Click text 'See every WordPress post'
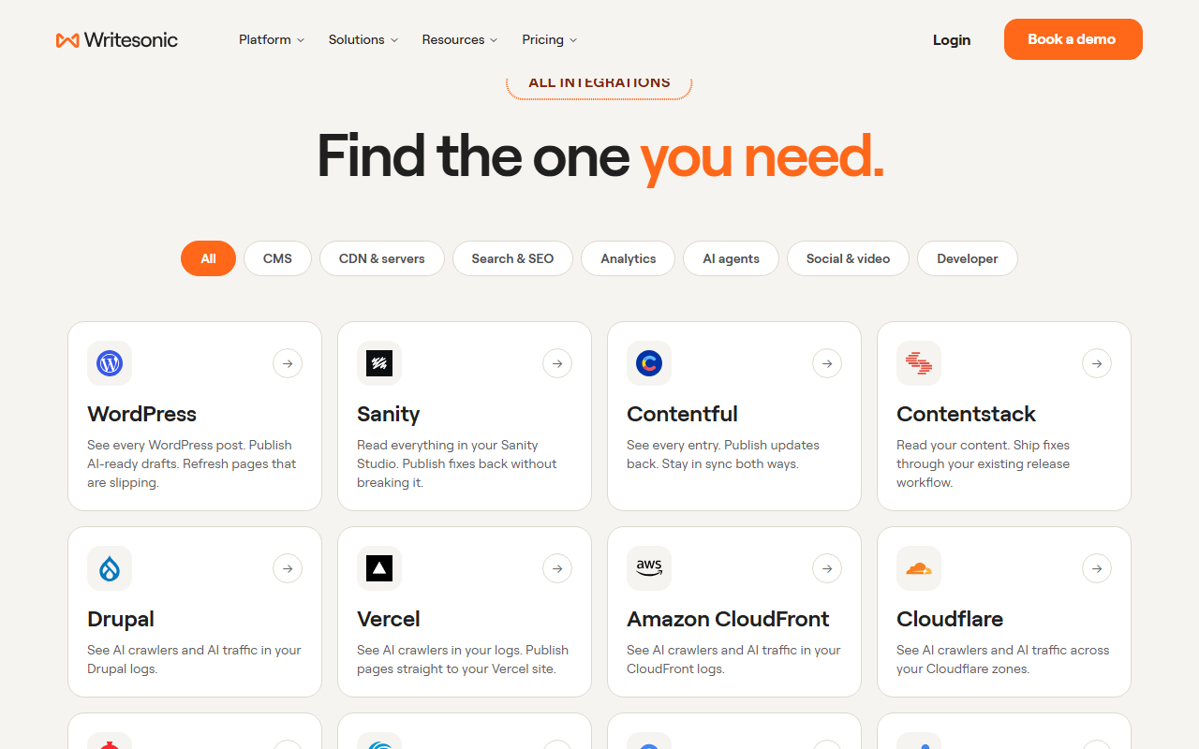The image size is (1199, 749). pyautogui.click(x=165, y=445)
